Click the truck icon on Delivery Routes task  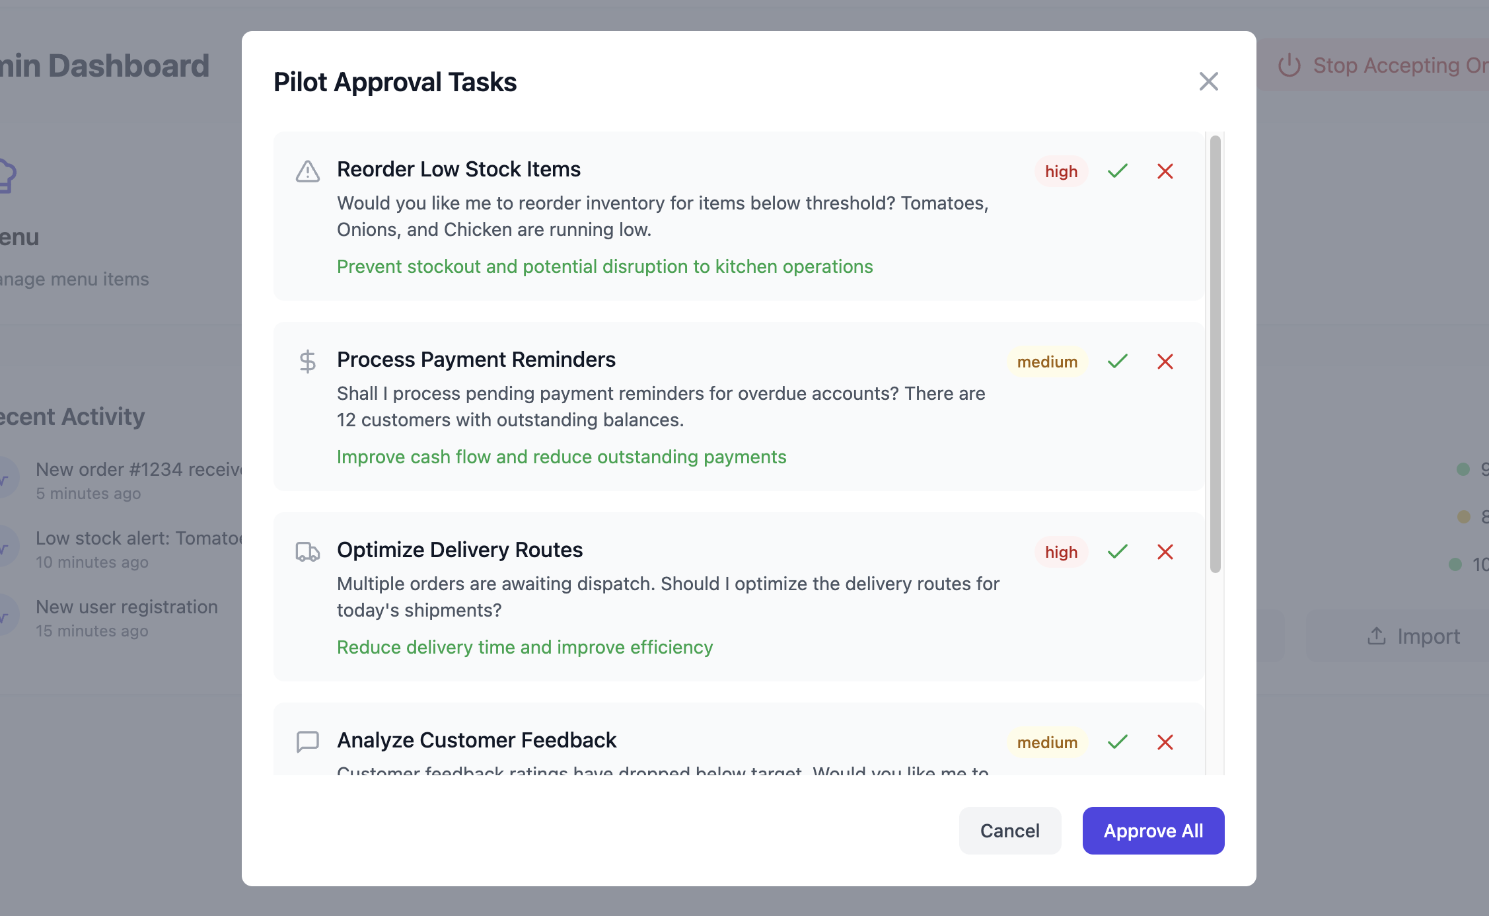click(308, 552)
